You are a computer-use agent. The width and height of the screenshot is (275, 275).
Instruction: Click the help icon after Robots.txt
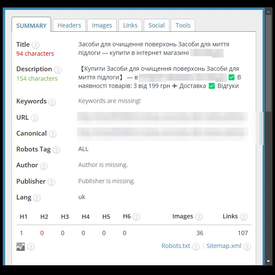(x=196, y=247)
